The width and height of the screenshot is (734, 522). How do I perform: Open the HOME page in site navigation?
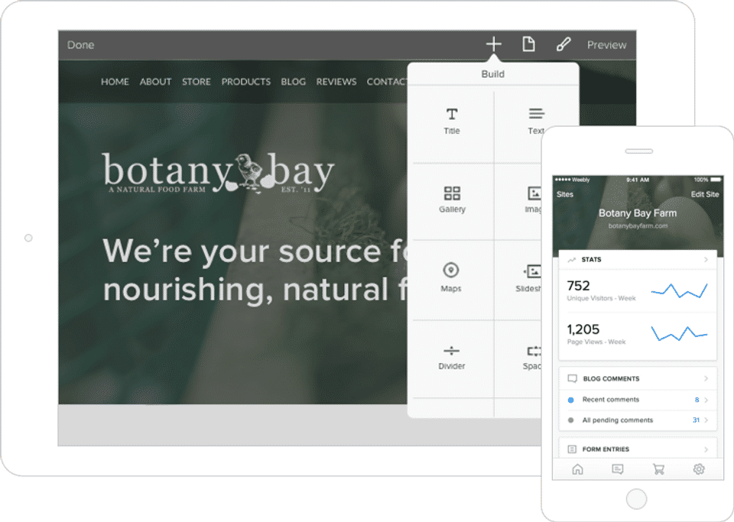(x=115, y=81)
